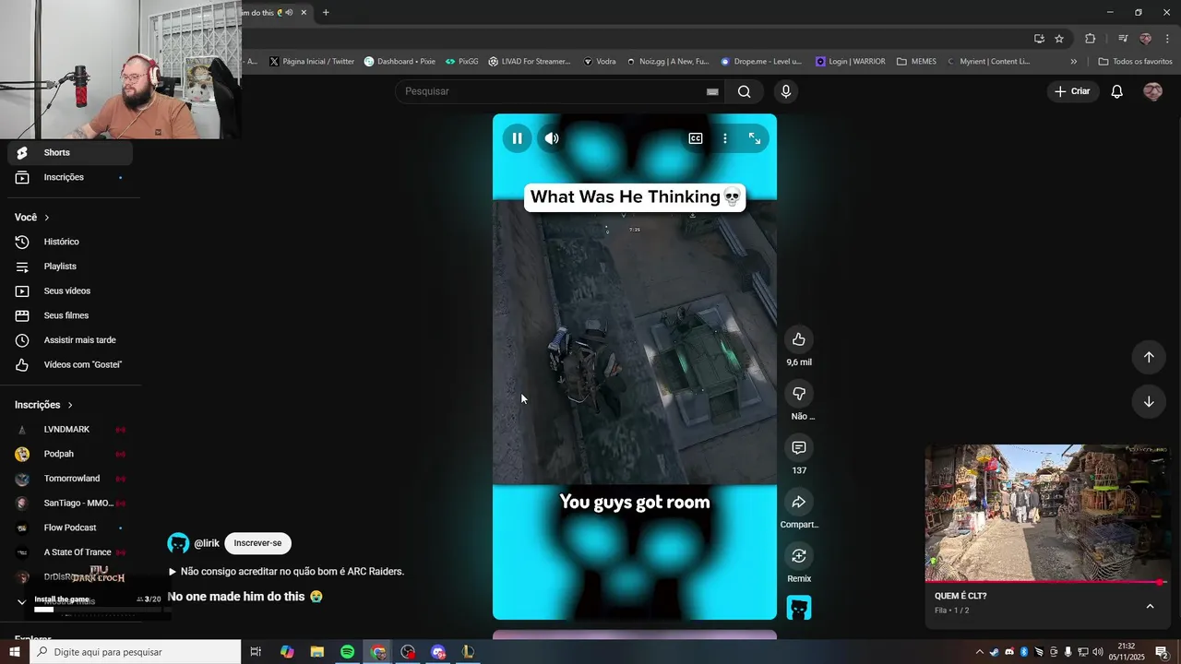
Task: Go to the previous Short arrow
Action: pos(1149,357)
